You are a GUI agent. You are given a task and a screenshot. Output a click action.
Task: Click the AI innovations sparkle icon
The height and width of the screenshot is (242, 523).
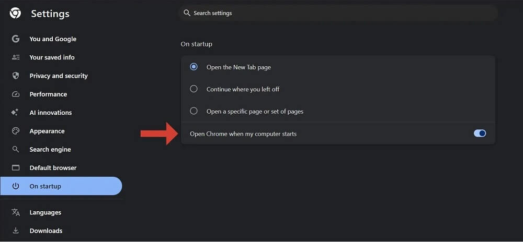pos(15,113)
